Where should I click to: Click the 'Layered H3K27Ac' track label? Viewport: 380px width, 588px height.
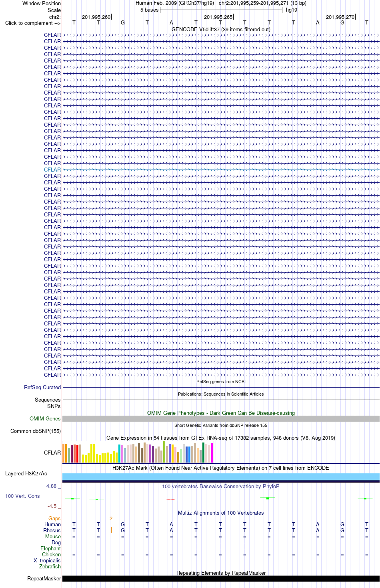[26, 473]
